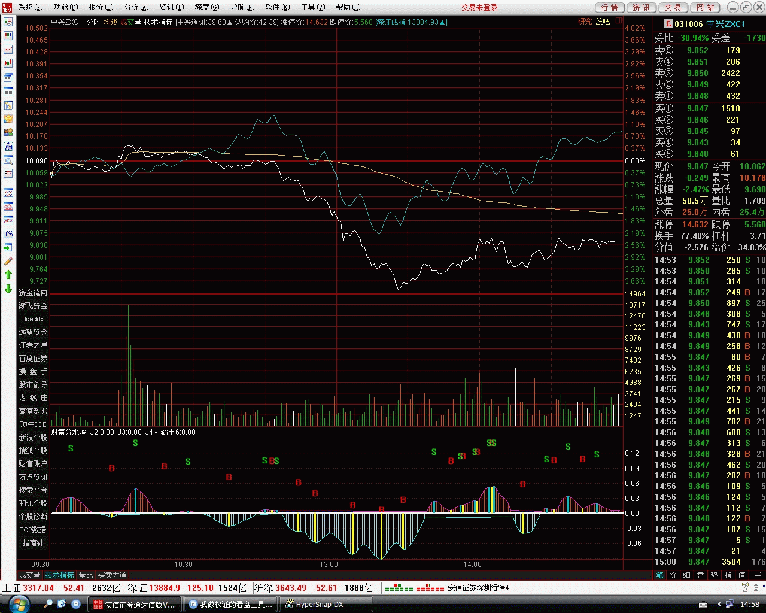Select the 指 tab under the tick list
Screen dimensions: 766x613
pyautogui.click(x=728, y=575)
